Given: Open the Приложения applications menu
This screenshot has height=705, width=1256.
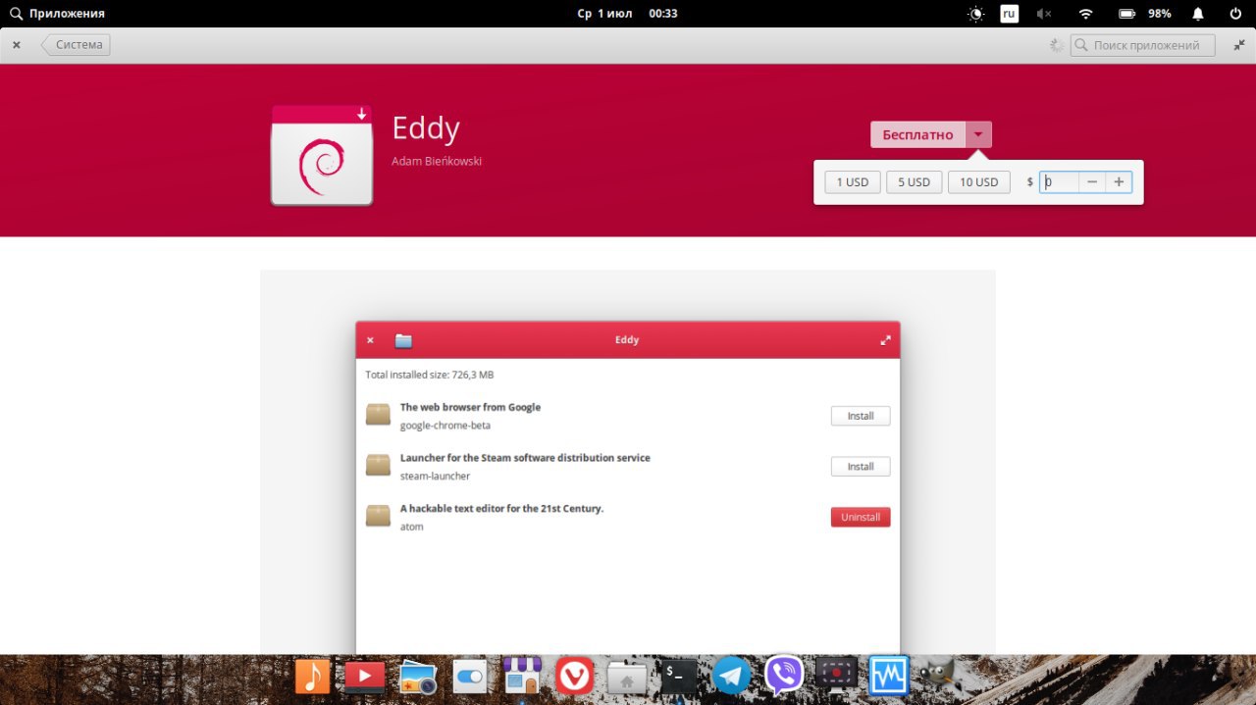Looking at the screenshot, I should pyautogui.click(x=57, y=14).
